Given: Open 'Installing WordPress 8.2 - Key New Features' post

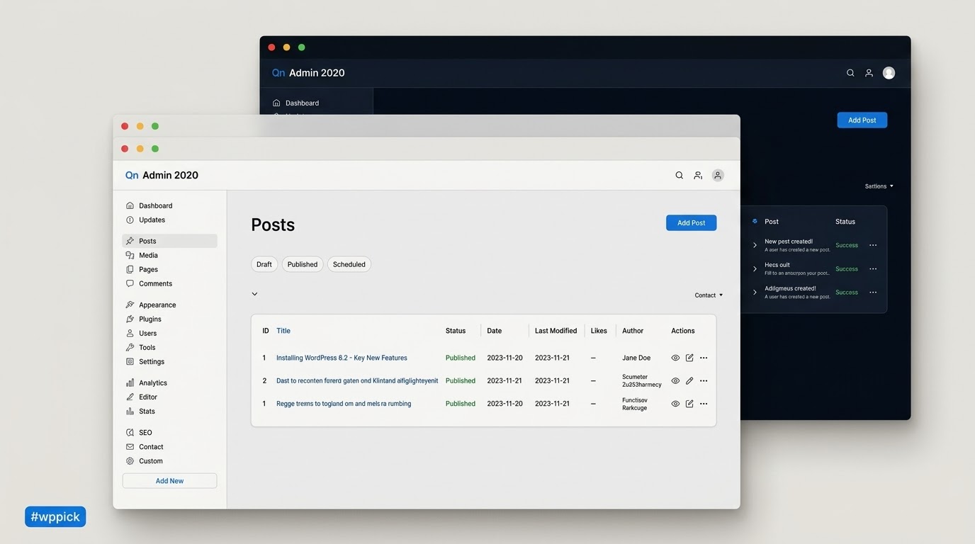Looking at the screenshot, I should click(x=342, y=358).
